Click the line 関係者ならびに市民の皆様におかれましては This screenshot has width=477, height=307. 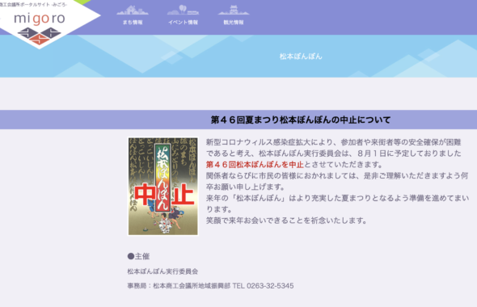[x=337, y=175]
